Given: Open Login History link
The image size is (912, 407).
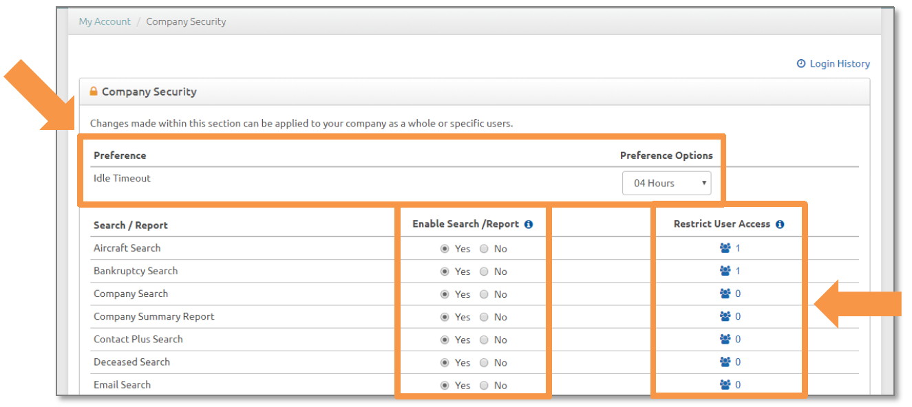Looking at the screenshot, I should pos(834,63).
